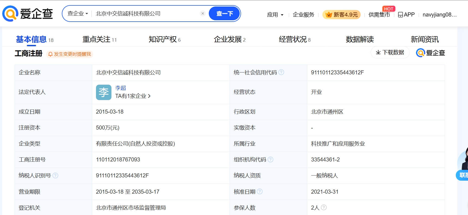Screen dimensions: 468x215
Task: Click the help icon beside 组织机构代码
Action: pyautogui.click(x=270, y=160)
